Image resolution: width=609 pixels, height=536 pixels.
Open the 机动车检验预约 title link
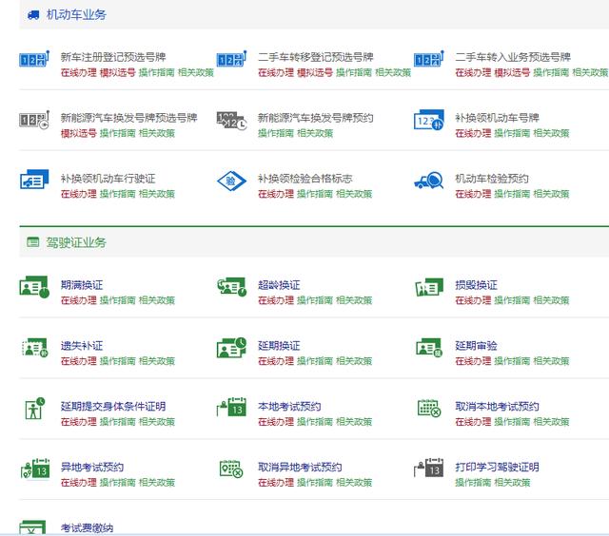(x=492, y=179)
